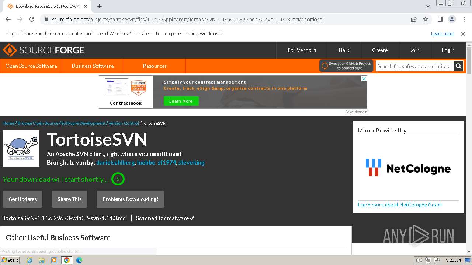Open sf1974 profile link
The height and width of the screenshot is (265, 472).
[x=167, y=162]
